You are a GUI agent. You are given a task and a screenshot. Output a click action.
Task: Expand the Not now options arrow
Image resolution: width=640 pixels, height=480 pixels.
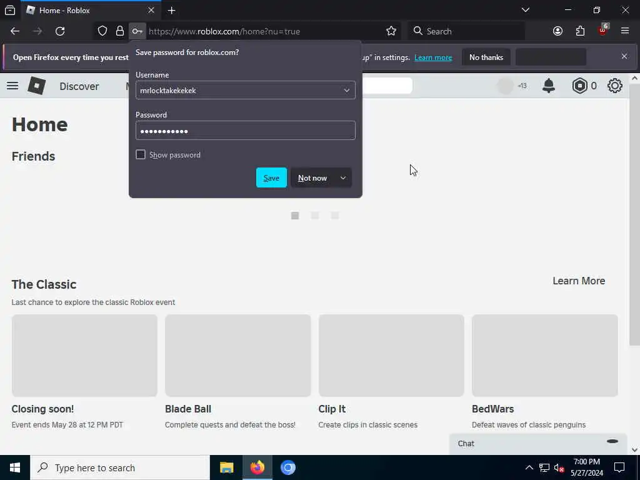[343, 178]
